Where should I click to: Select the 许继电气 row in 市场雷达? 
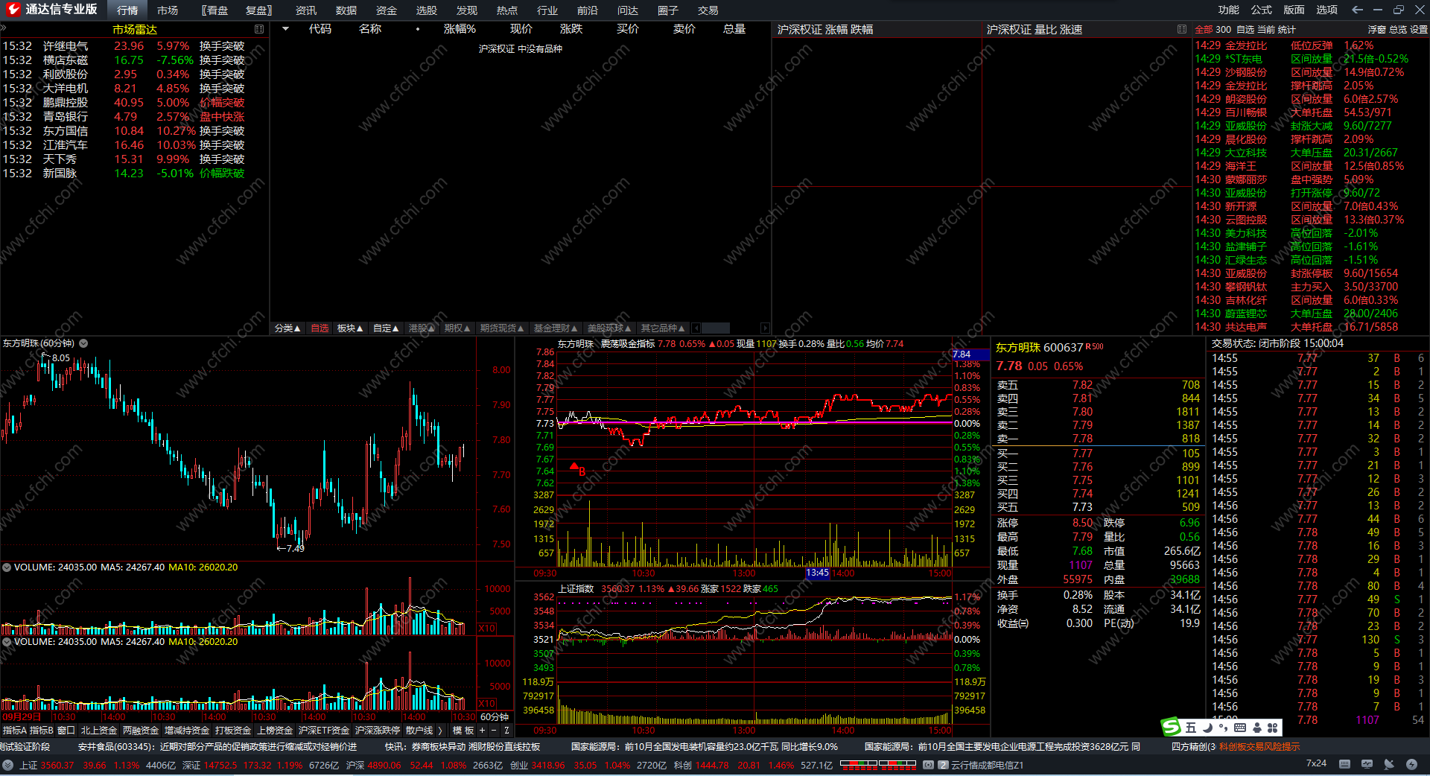(134, 46)
